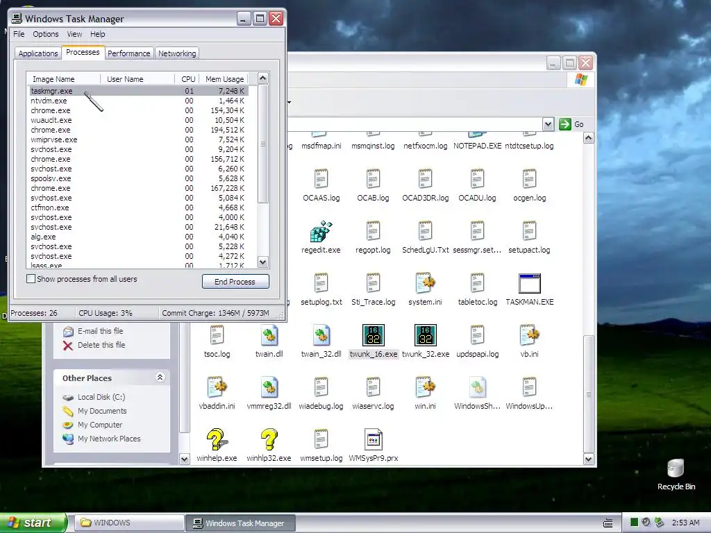The width and height of the screenshot is (711, 533).
Task: Enable Show processes from all users
Action: pyautogui.click(x=31, y=279)
